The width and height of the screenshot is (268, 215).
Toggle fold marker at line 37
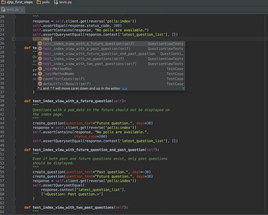[x=14, y=92]
